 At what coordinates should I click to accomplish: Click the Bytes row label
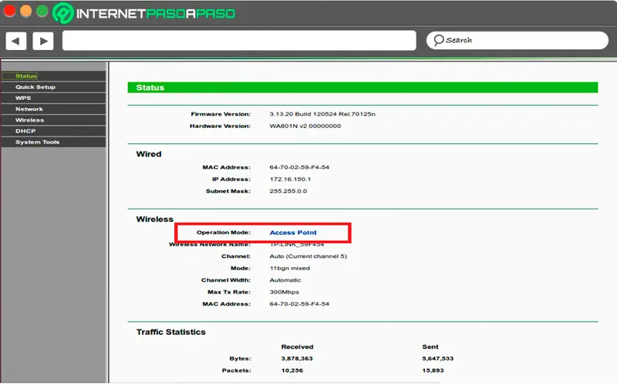[x=240, y=359]
